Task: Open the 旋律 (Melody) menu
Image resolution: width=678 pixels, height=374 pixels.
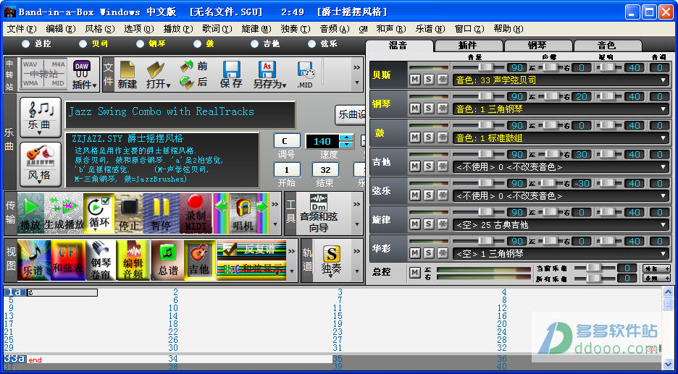Action: (256, 29)
